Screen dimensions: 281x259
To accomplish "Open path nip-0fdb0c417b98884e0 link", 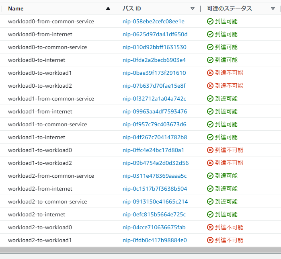I will pos(155,240).
